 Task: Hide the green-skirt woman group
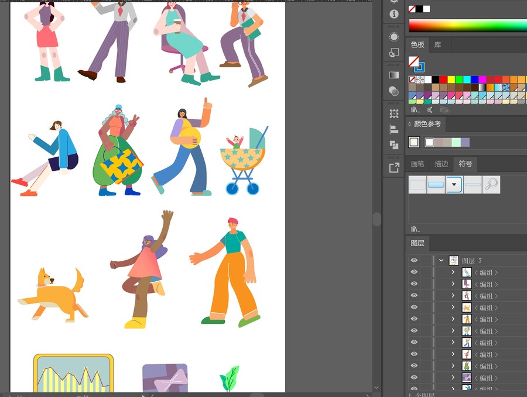pyautogui.click(x=414, y=366)
